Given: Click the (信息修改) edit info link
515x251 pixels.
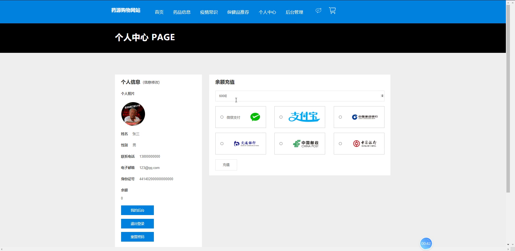Looking at the screenshot, I should tap(151, 82).
